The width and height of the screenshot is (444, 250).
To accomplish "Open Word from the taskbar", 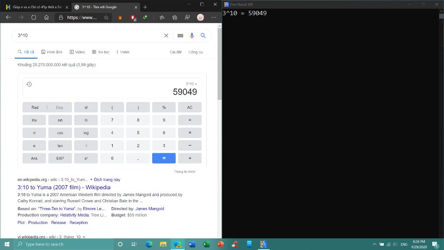I will tap(192, 244).
